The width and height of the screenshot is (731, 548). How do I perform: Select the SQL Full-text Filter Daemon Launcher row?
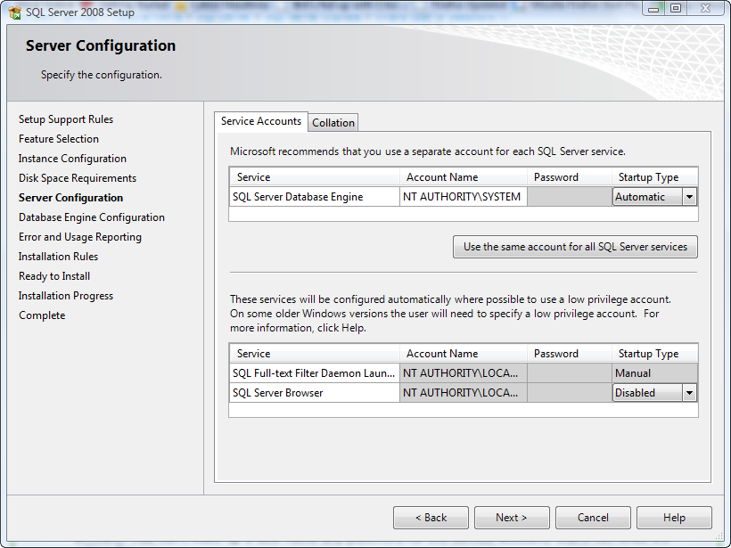pos(464,373)
